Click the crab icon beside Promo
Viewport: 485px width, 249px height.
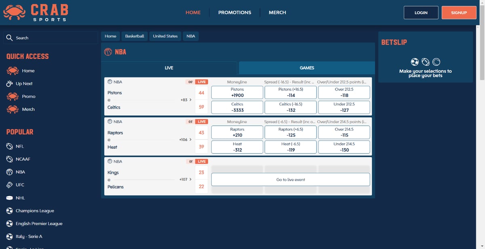tap(13, 96)
